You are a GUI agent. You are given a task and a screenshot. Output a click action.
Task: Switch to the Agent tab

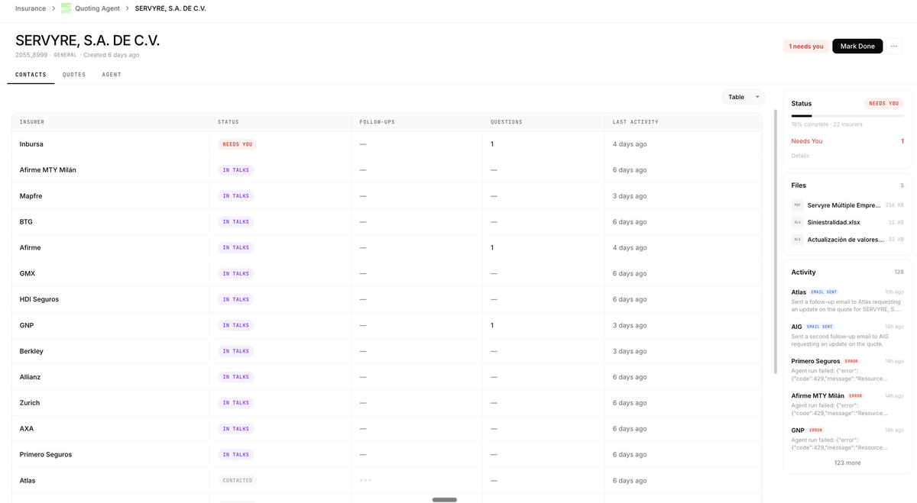(x=112, y=75)
